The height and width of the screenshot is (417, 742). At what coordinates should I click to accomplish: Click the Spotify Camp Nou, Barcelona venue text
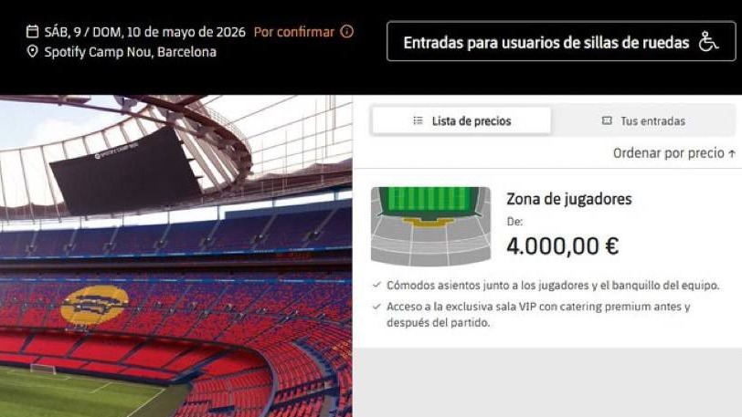[130, 51]
